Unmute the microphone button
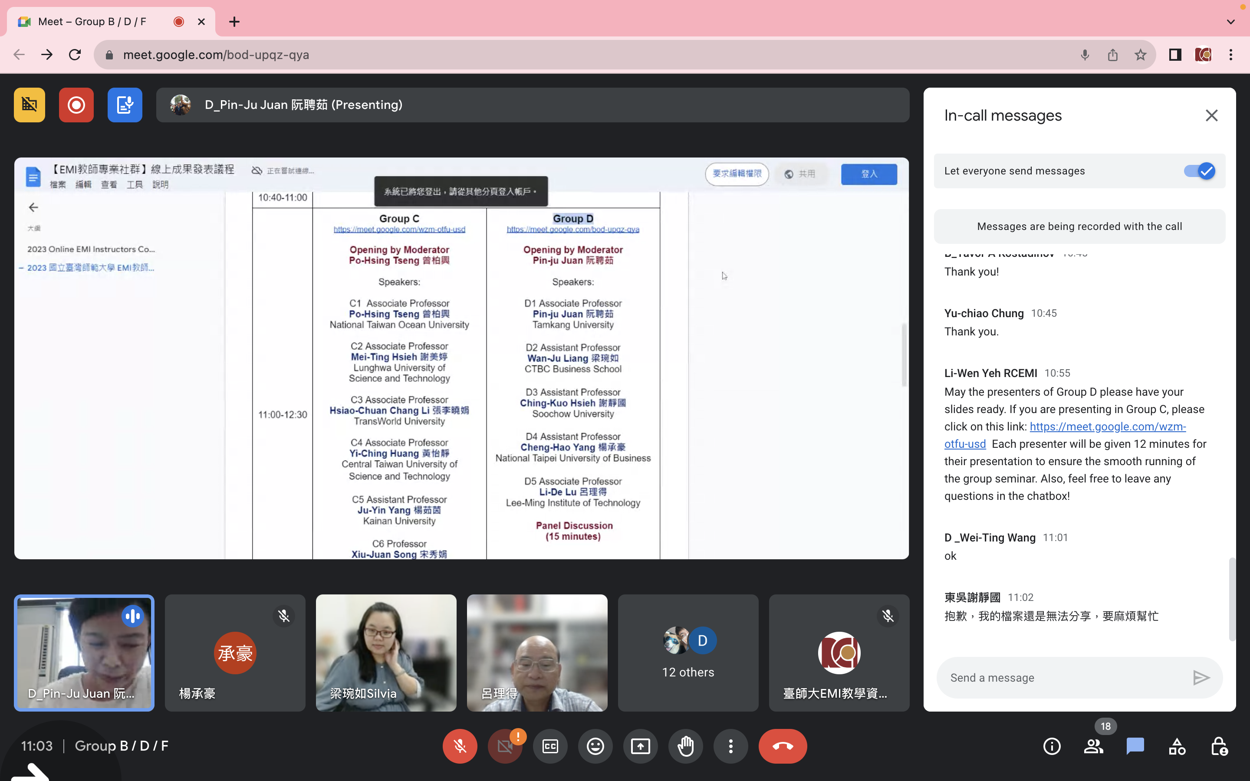Screen dimensions: 1250x781 click(460, 746)
